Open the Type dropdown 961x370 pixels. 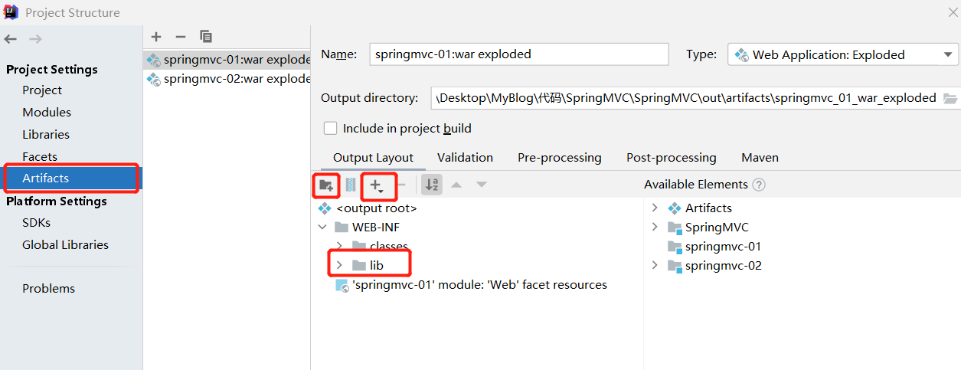pos(842,54)
